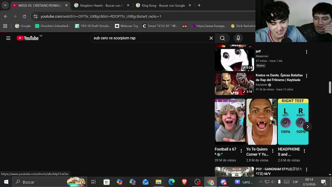Open the YouTube guide hamburger menu
The height and width of the screenshot is (187, 332).
click(x=8, y=38)
